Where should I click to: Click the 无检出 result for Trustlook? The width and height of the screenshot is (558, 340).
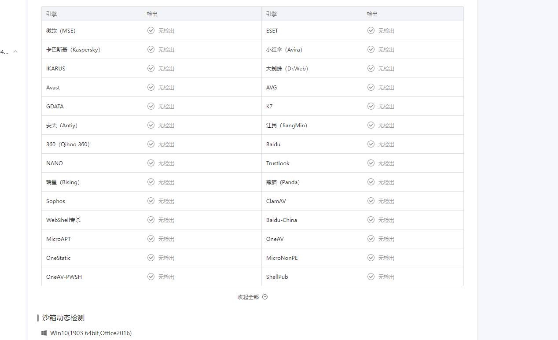pos(386,163)
